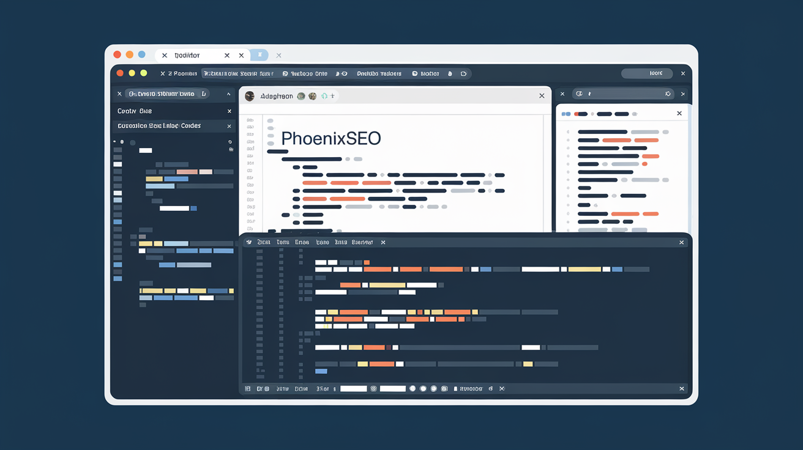Click the rightmost toolbar icon of the dark top toolbar
This screenshot has height=450, width=803.
(463, 73)
